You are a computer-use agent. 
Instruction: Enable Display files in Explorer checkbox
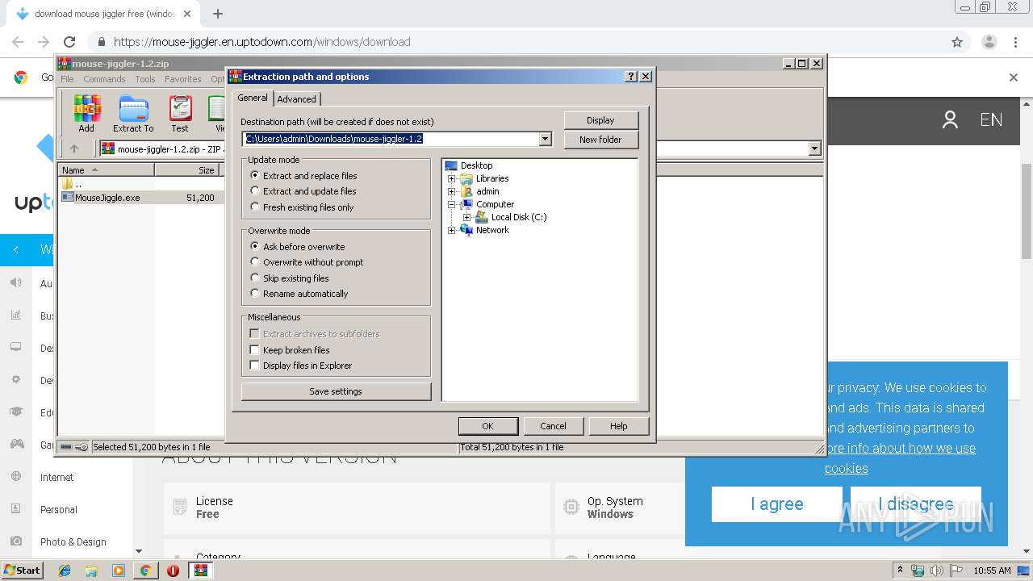[254, 365]
